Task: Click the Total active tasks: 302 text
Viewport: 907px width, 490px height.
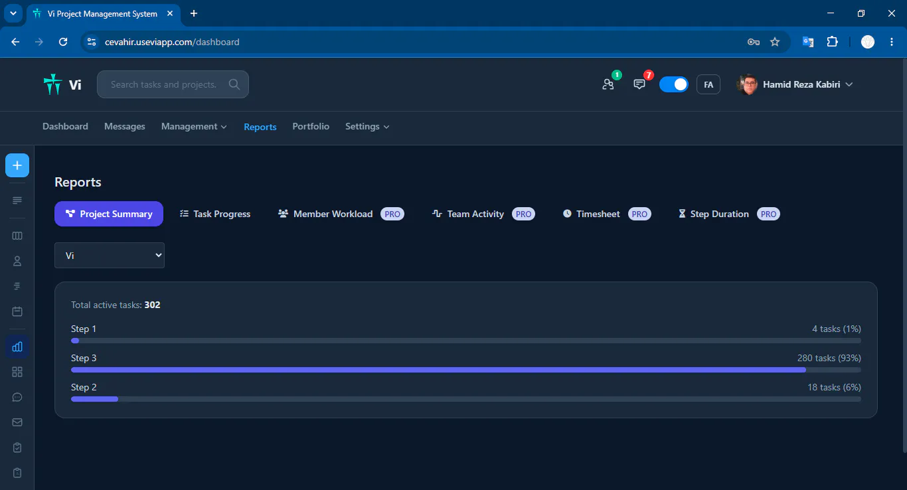Action: 116,305
